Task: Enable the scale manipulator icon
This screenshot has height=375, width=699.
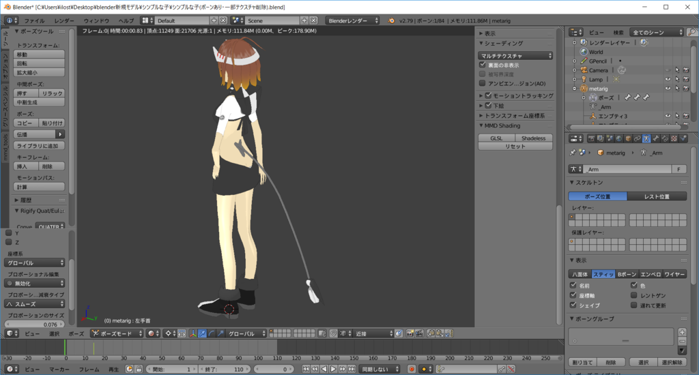Action: coord(220,333)
